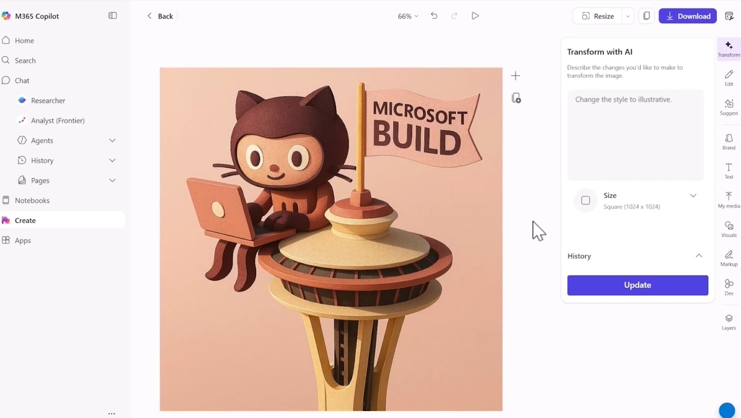The width and height of the screenshot is (741, 418).
Task: Click the Notebooks icon
Action: click(x=6, y=200)
